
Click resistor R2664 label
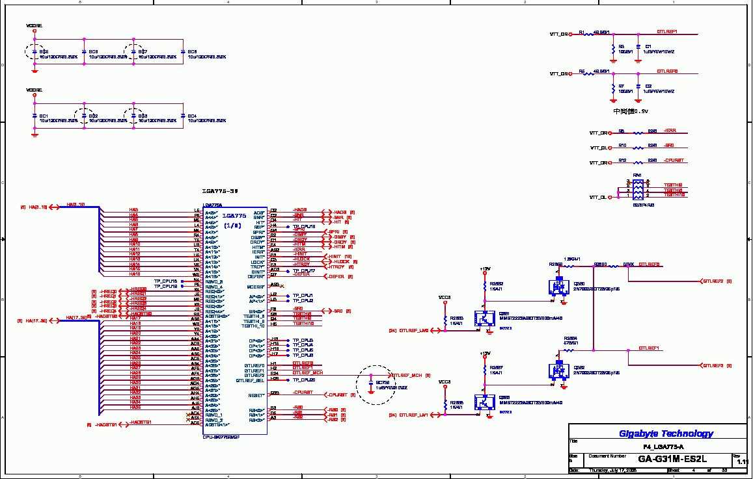coord(571,338)
